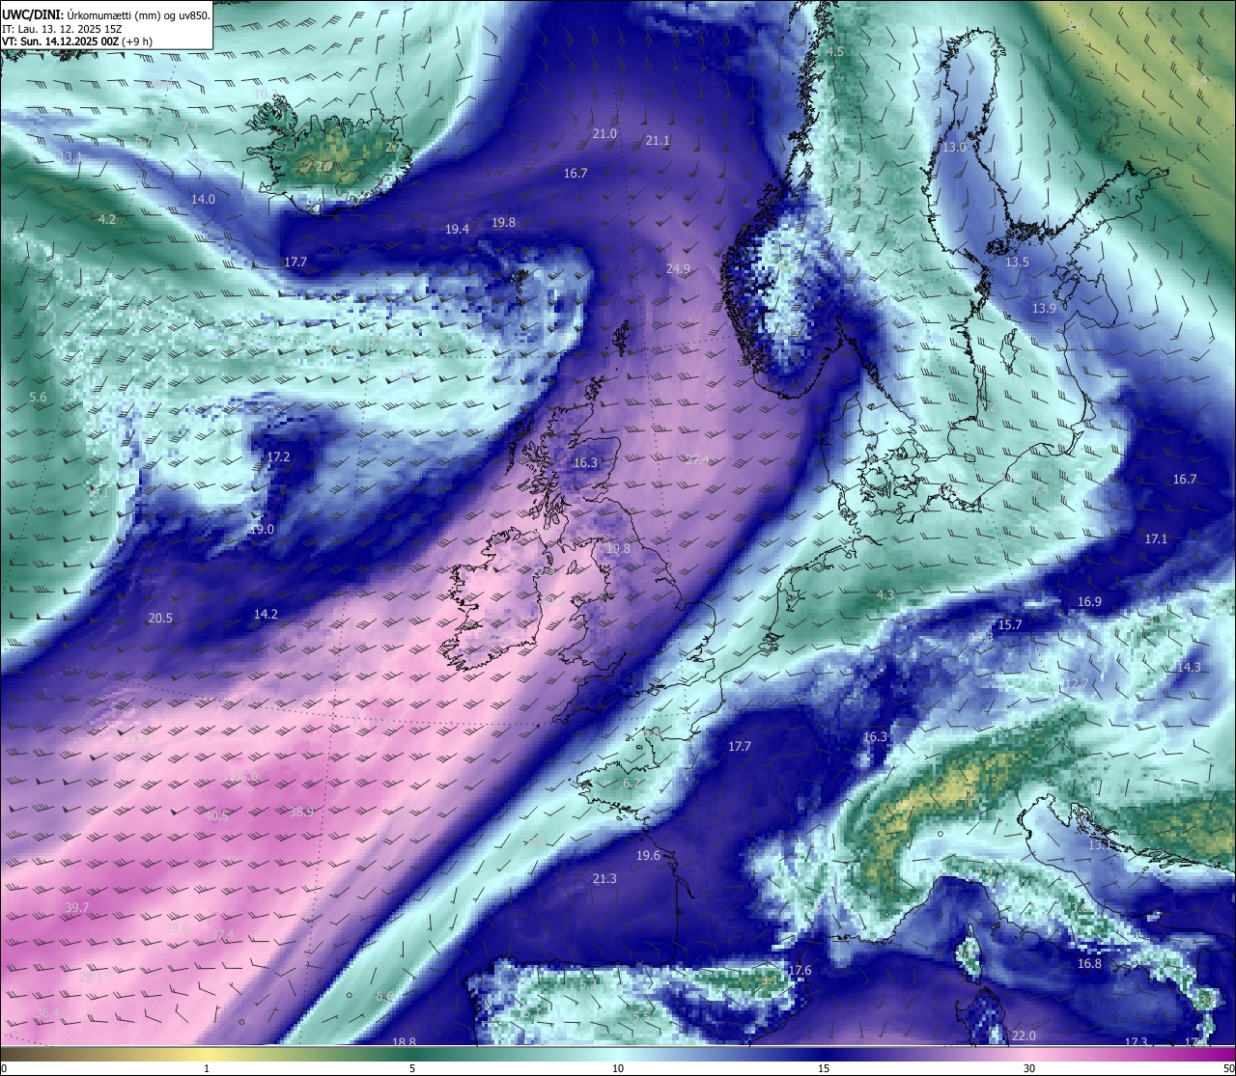Click the 14.2 value label
Screen dimensions: 1236x1076
(266, 614)
